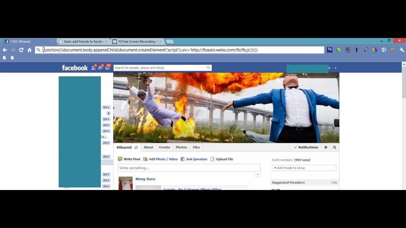Open the group Files tab
The image size is (406, 228).
pos(196,147)
